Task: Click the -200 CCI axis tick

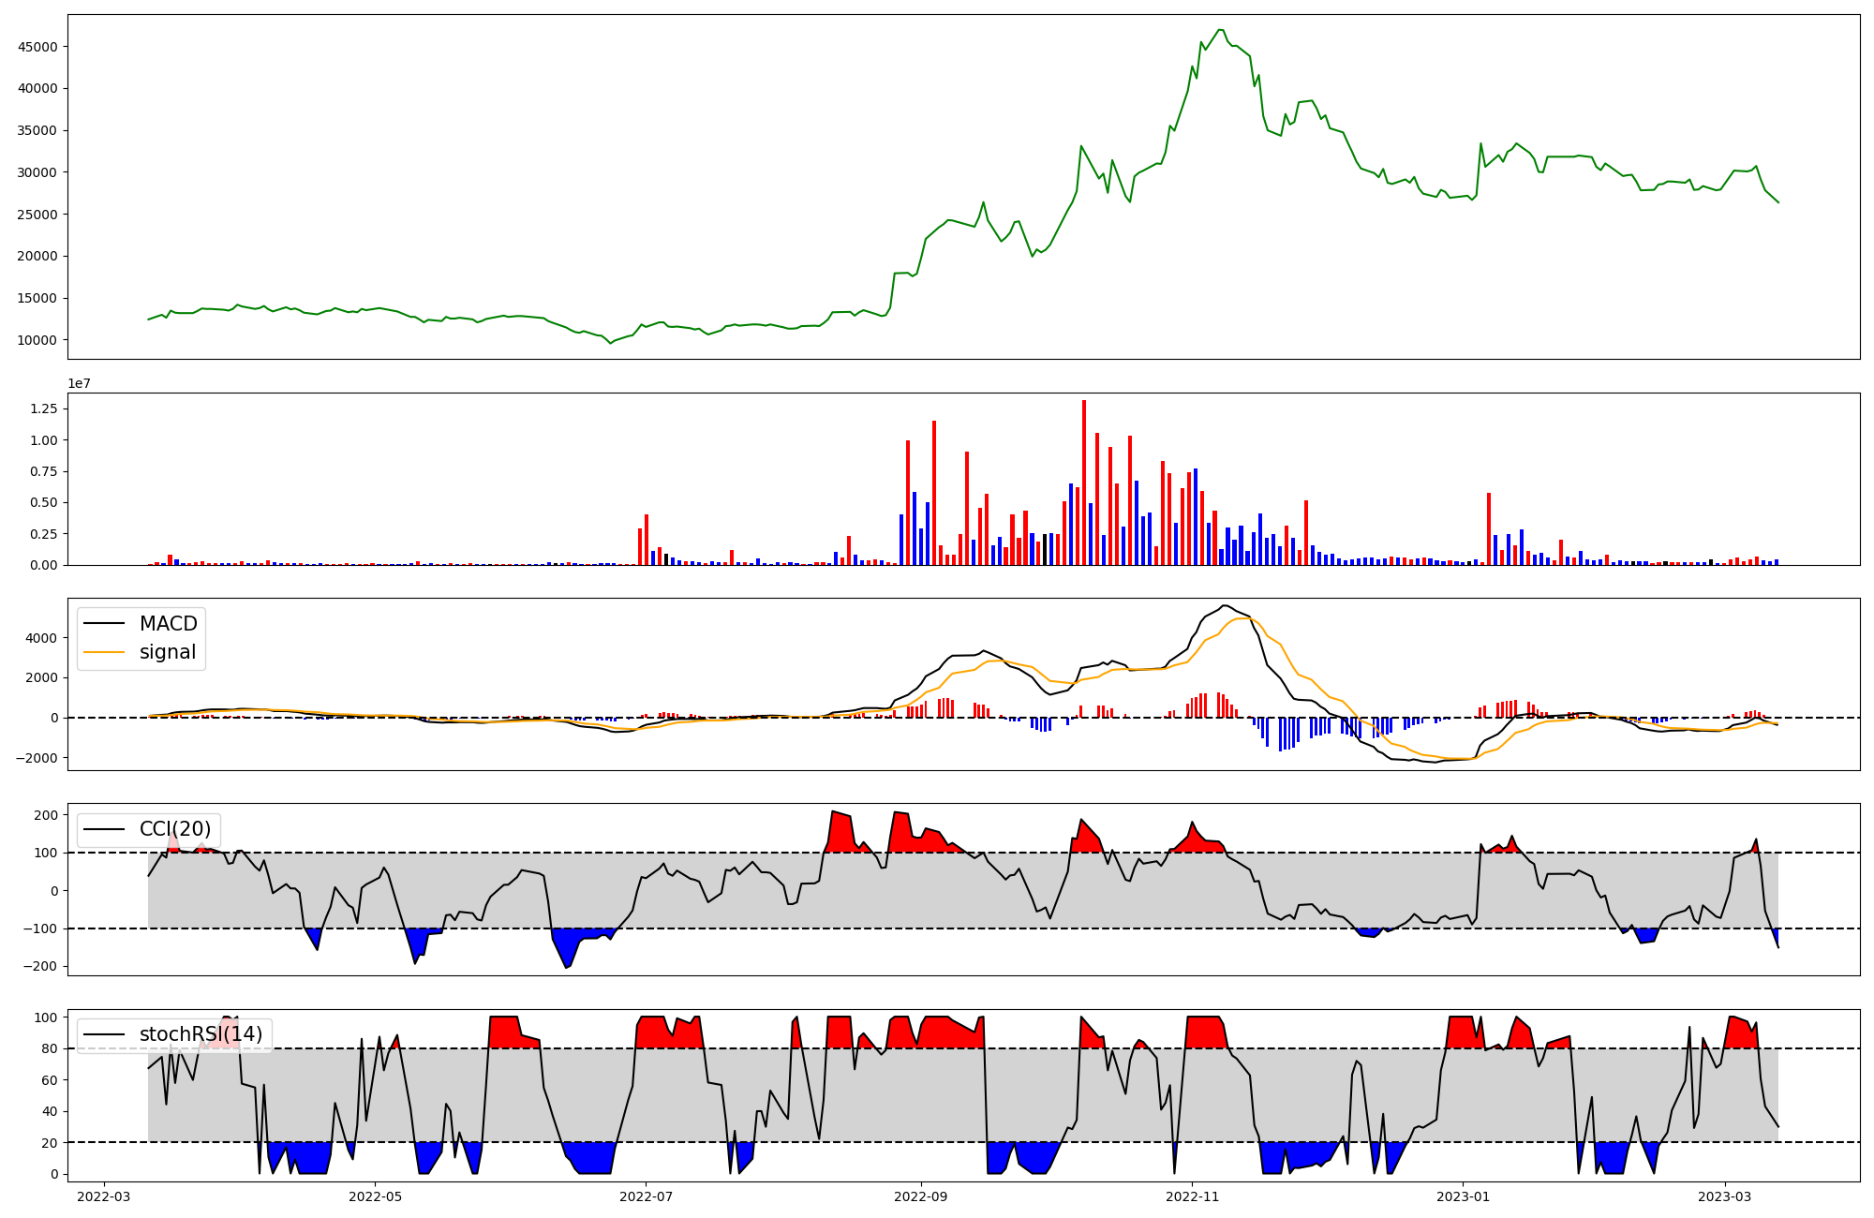Action: click(40, 966)
